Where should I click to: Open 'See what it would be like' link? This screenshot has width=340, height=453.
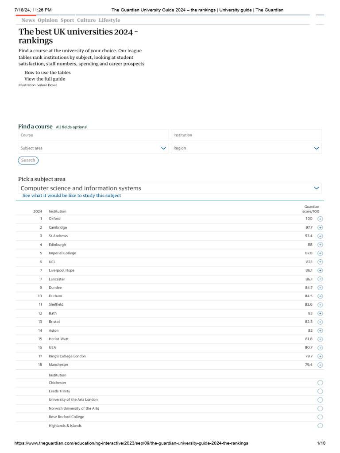click(72, 196)
